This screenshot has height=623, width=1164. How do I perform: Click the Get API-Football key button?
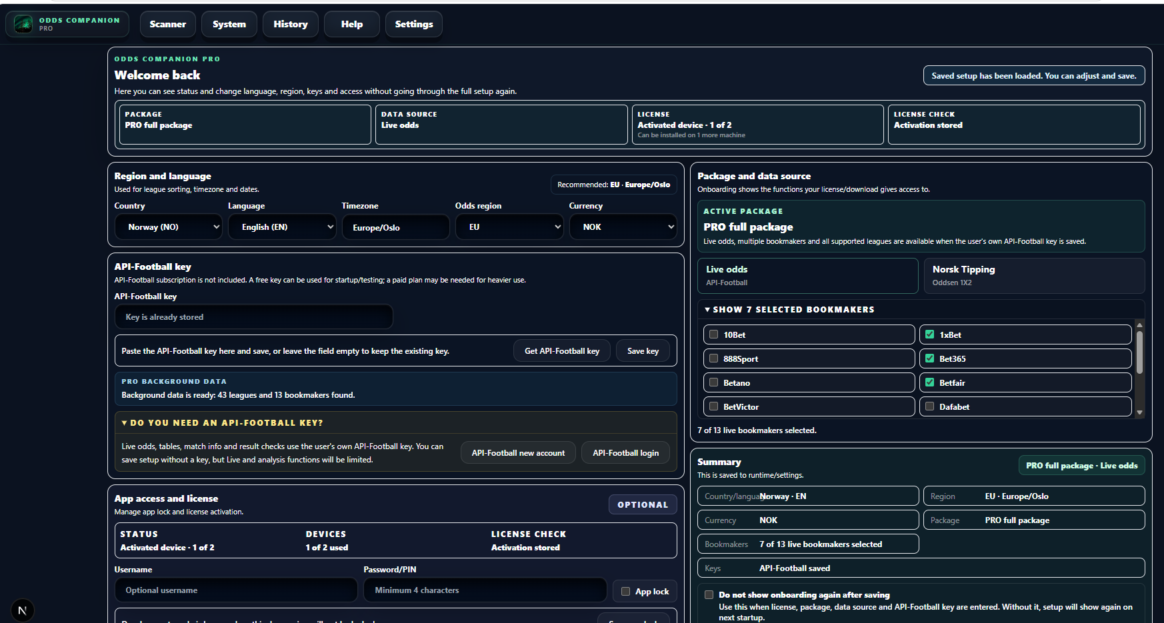click(x=562, y=351)
